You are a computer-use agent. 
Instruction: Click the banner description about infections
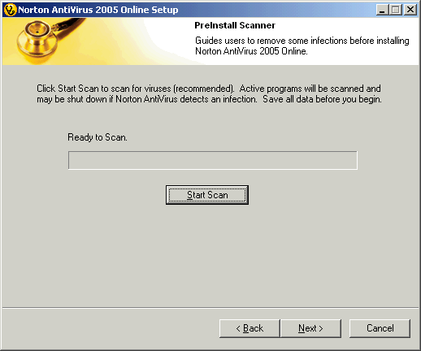[302, 45]
